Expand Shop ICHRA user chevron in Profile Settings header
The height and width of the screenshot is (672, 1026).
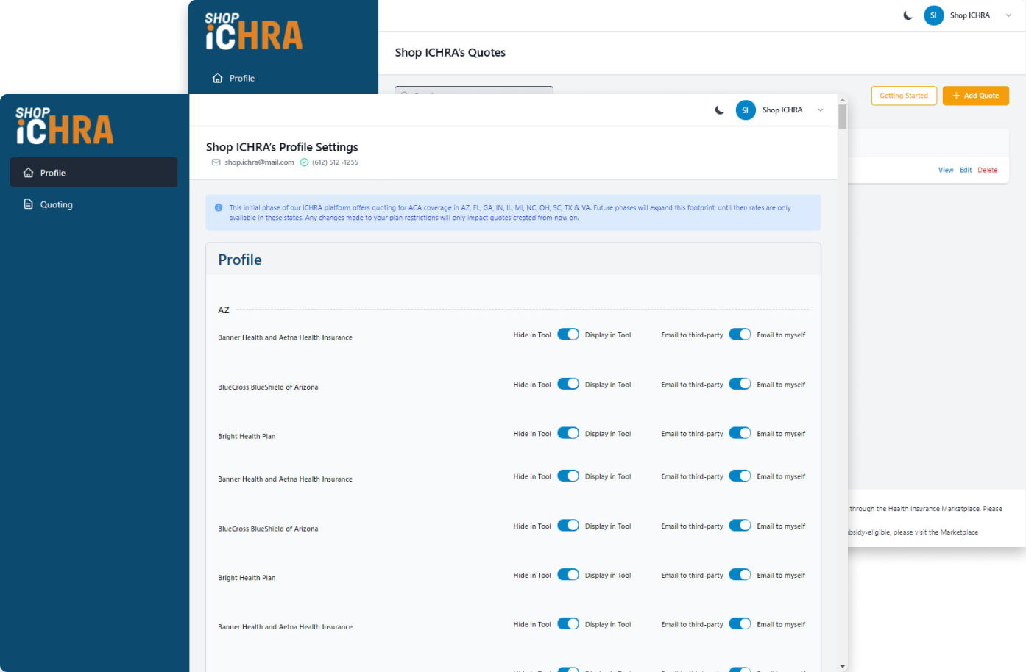821,110
